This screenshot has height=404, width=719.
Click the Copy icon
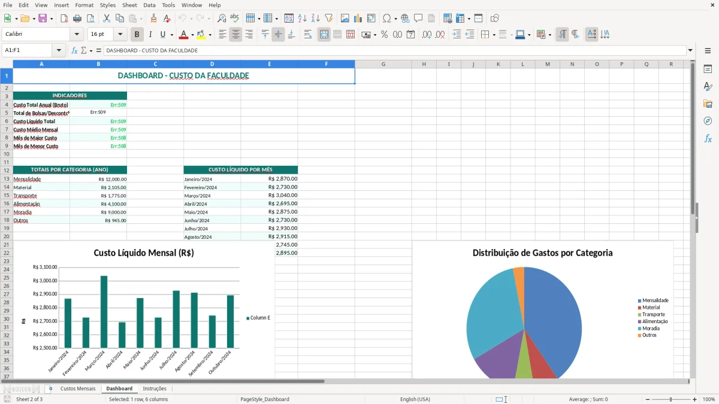pyautogui.click(x=119, y=19)
